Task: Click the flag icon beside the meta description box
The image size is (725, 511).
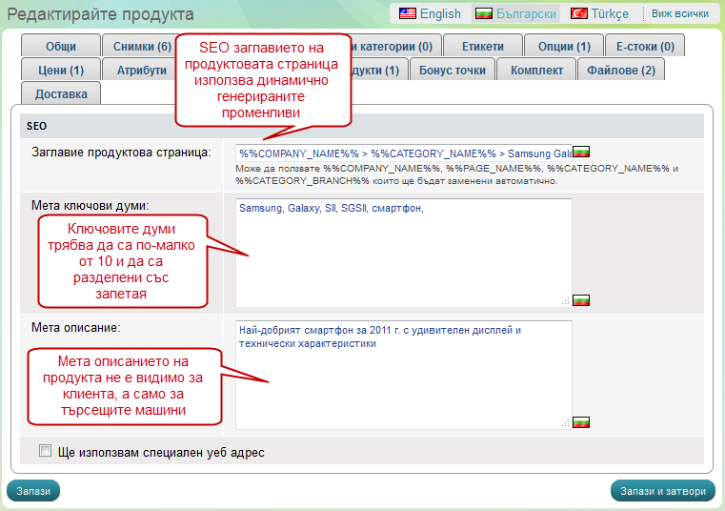Action: [x=581, y=421]
